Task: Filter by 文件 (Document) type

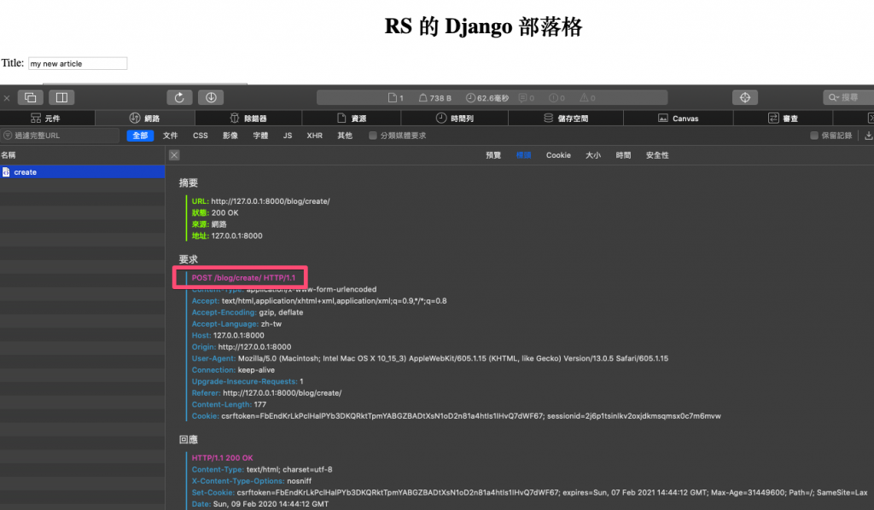Action: tap(170, 136)
